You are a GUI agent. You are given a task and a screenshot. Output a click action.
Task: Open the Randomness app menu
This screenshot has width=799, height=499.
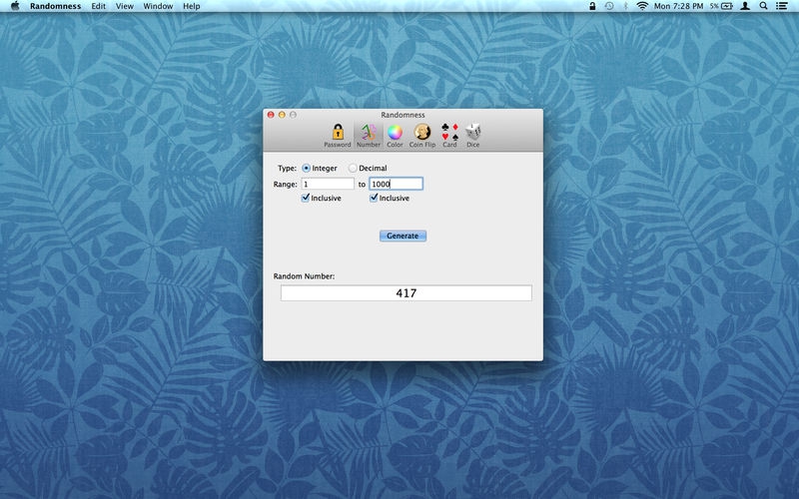click(56, 6)
